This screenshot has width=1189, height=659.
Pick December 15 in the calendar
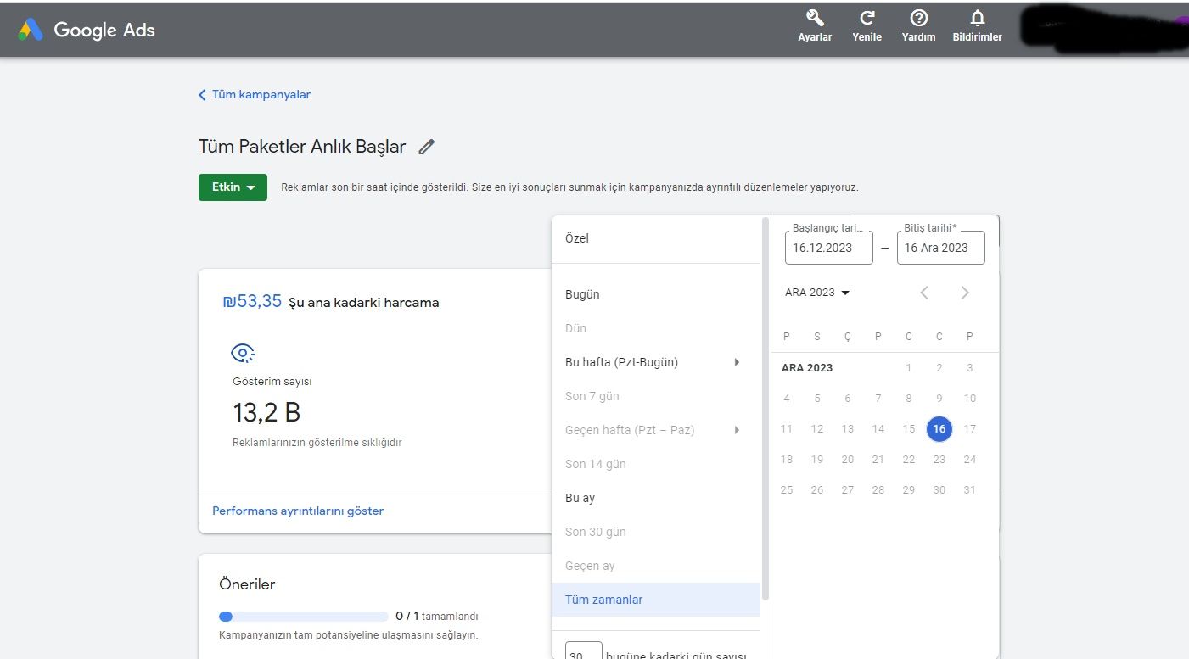[x=909, y=429]
